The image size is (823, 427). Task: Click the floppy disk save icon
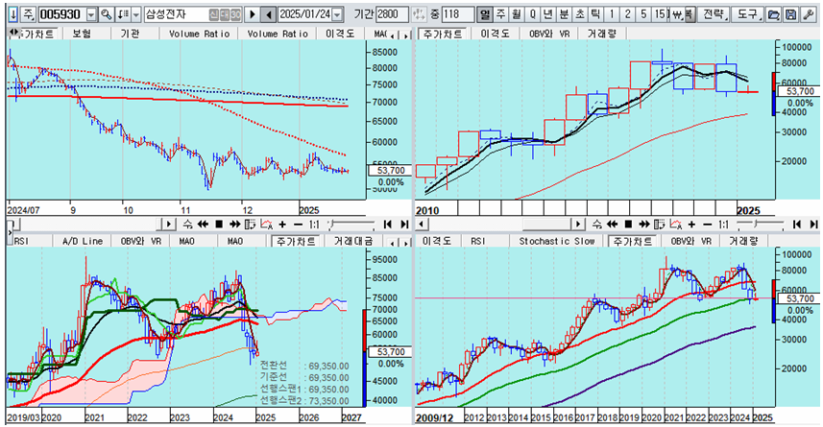click(x=790, y=14)
